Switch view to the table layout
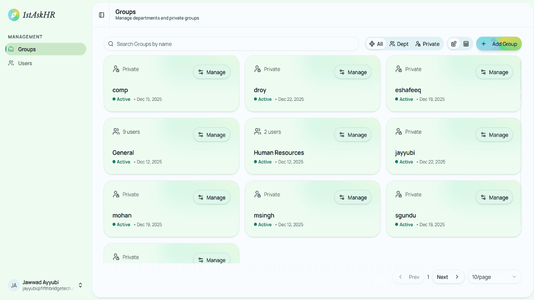534x300 pixels. [x=466, y=43]
